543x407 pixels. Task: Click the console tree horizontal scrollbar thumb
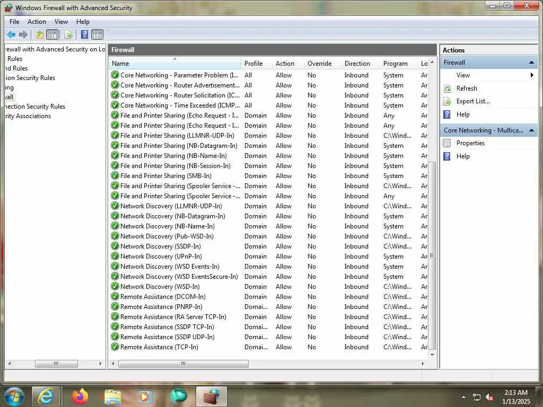coord(56,364)
